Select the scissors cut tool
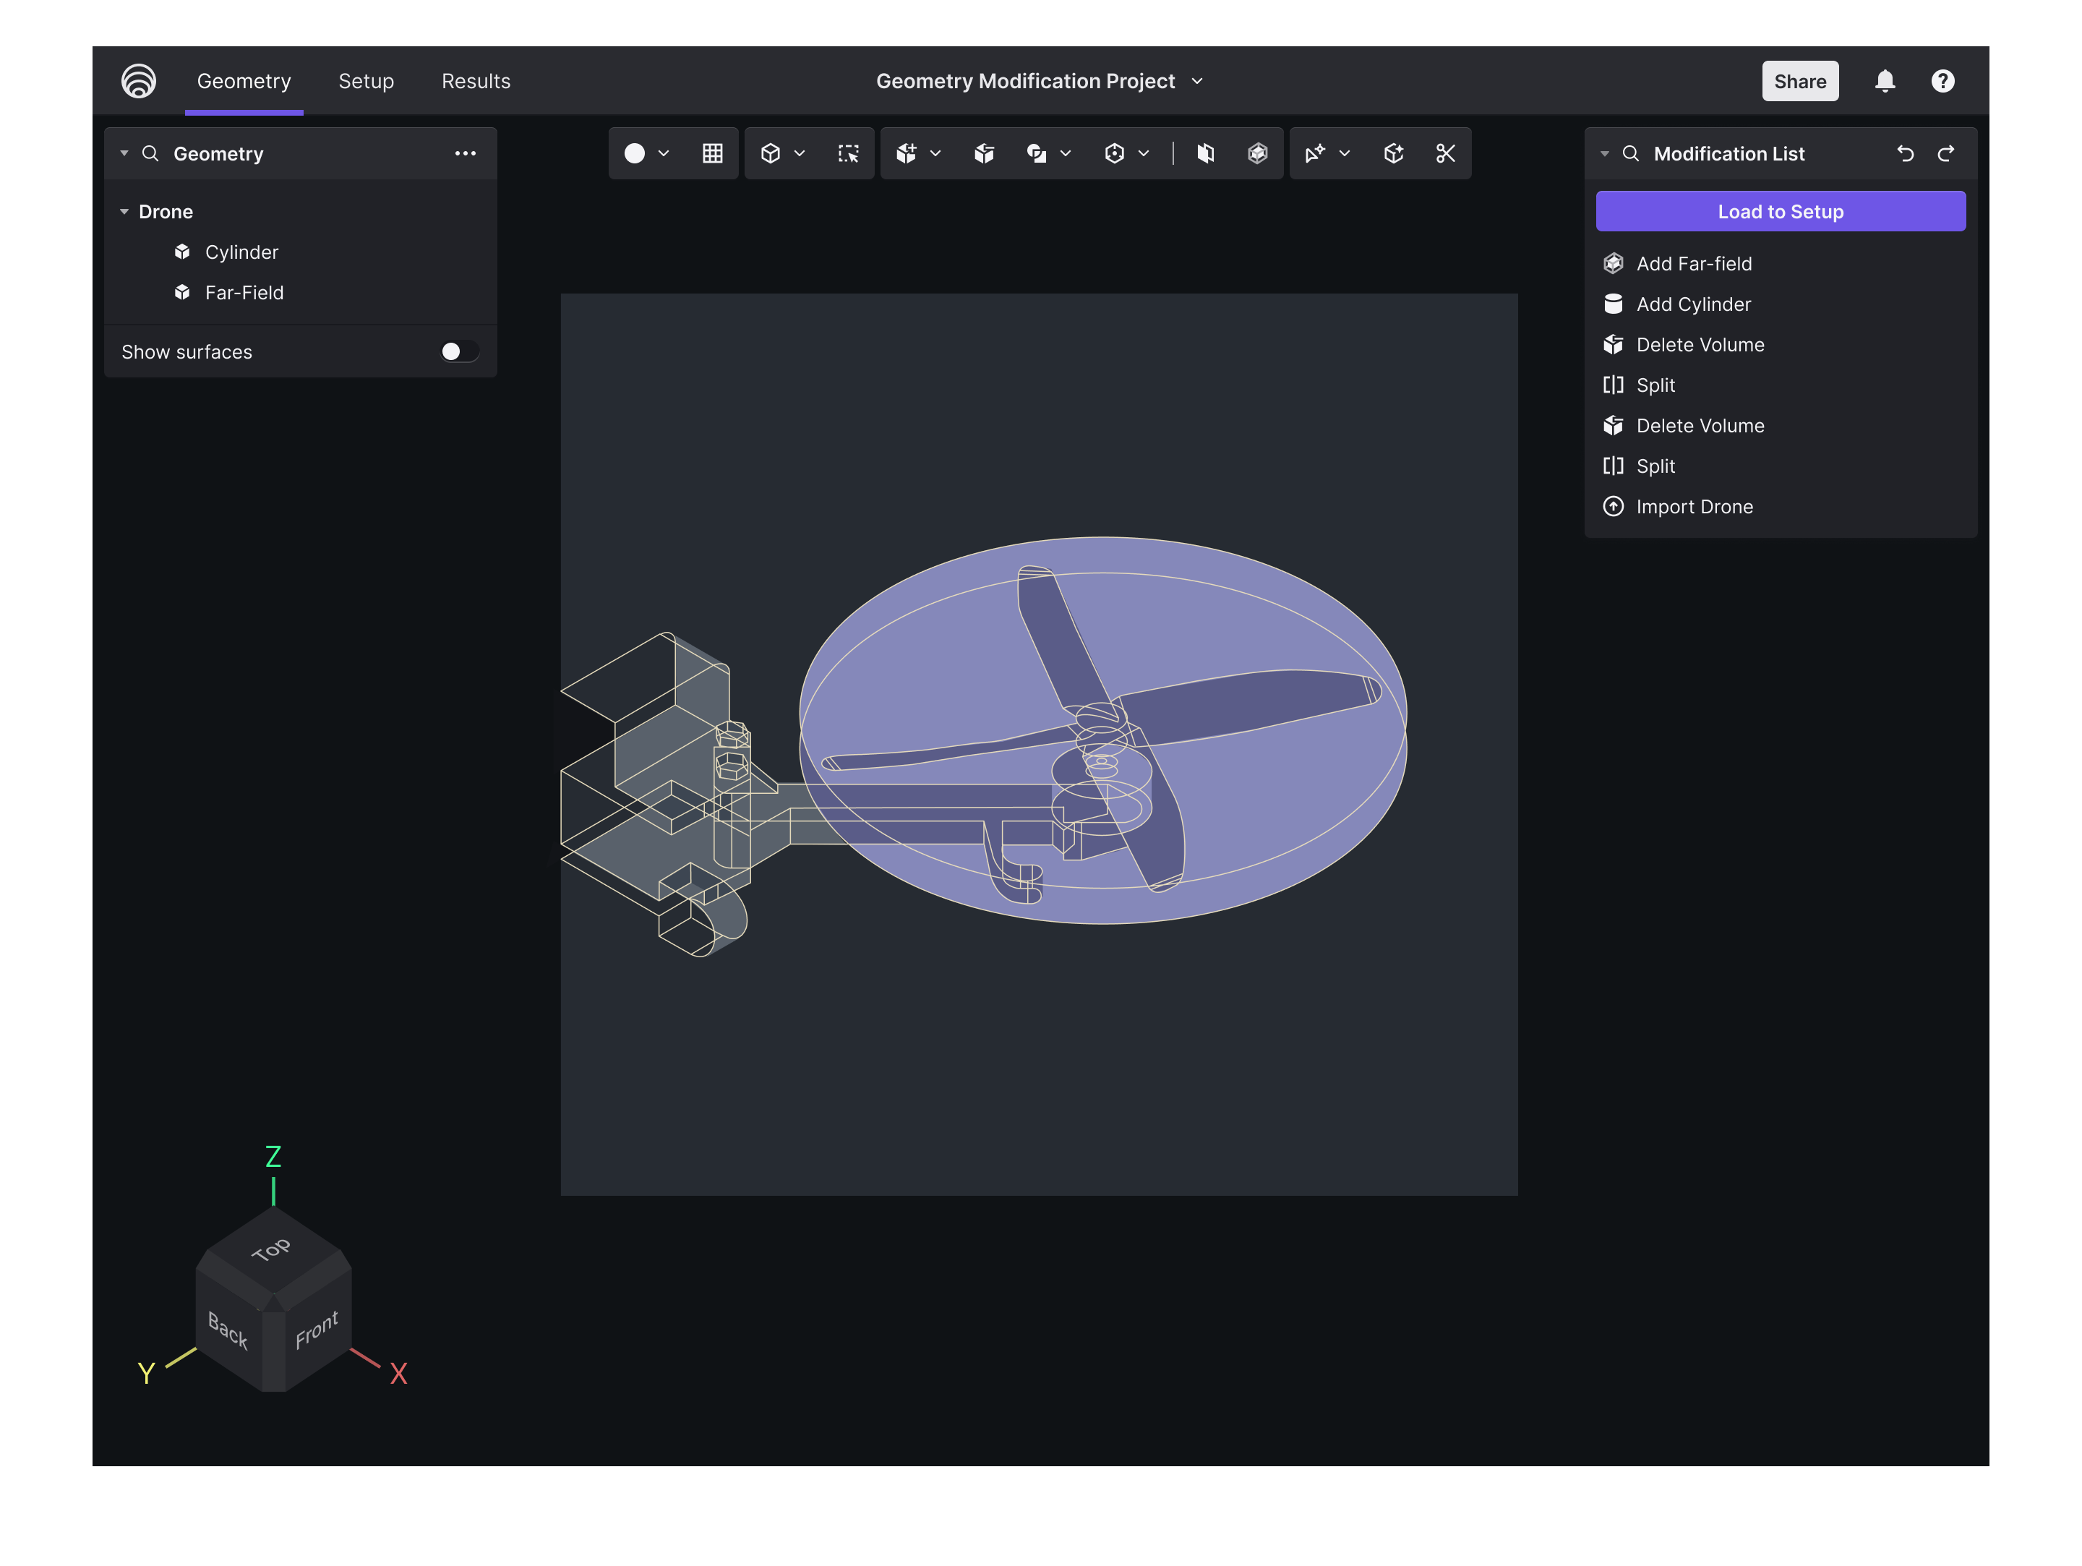 pyautogui.click(x=1446, y=153)
